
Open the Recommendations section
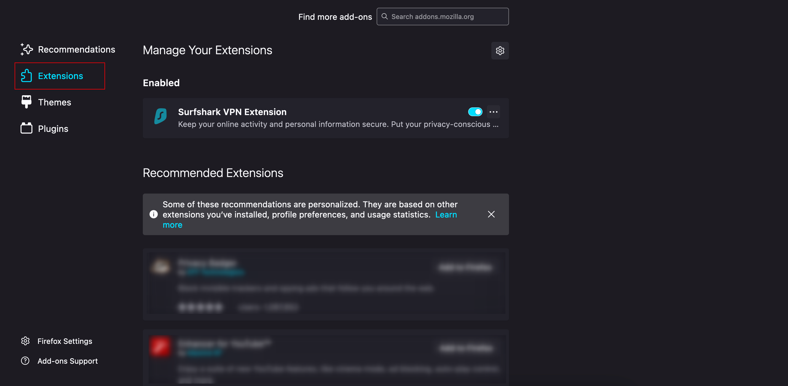pos(76,50)
